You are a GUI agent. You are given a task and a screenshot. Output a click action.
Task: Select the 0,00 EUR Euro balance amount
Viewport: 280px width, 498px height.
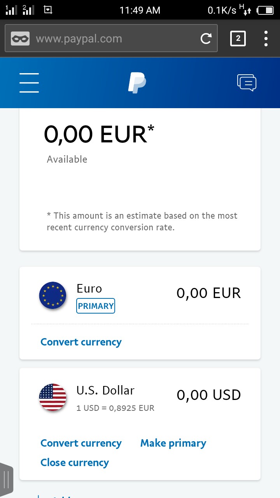point(208,293)
